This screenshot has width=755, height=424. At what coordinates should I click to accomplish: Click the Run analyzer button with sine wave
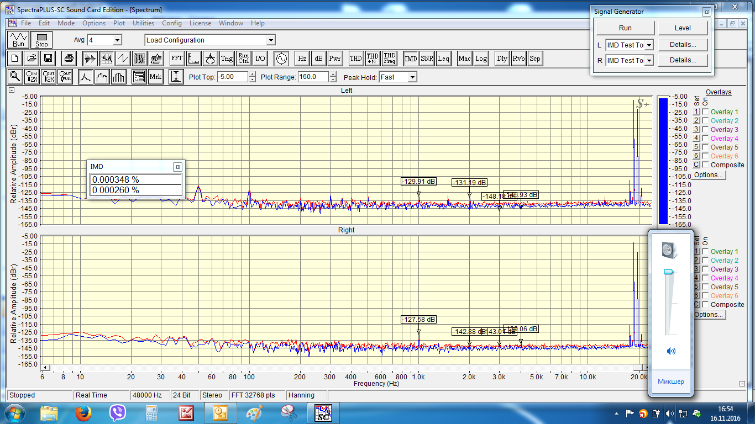pos(19,40)
